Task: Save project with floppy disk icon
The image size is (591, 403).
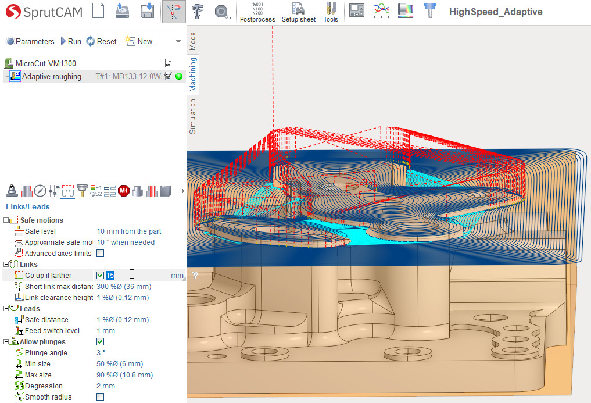Action: pos(148,11)
